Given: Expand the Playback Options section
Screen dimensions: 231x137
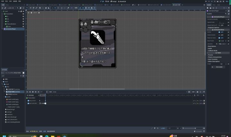Looking at the screenshot, I should [x=214, y=27].
